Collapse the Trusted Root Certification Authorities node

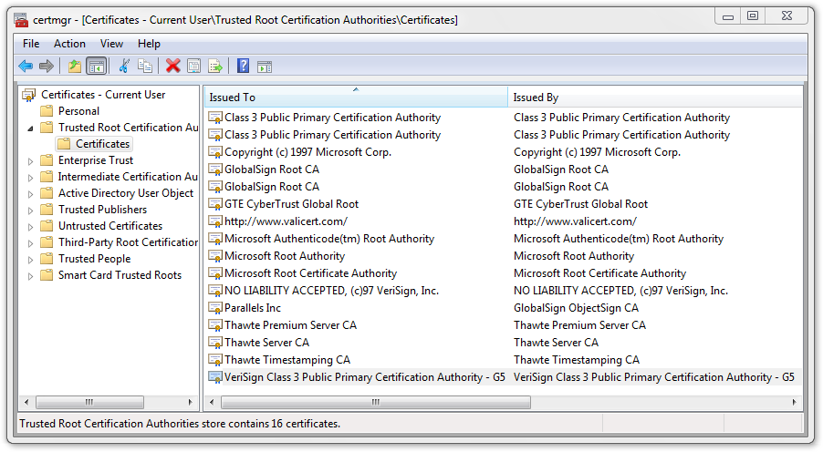tap(30, 128)
